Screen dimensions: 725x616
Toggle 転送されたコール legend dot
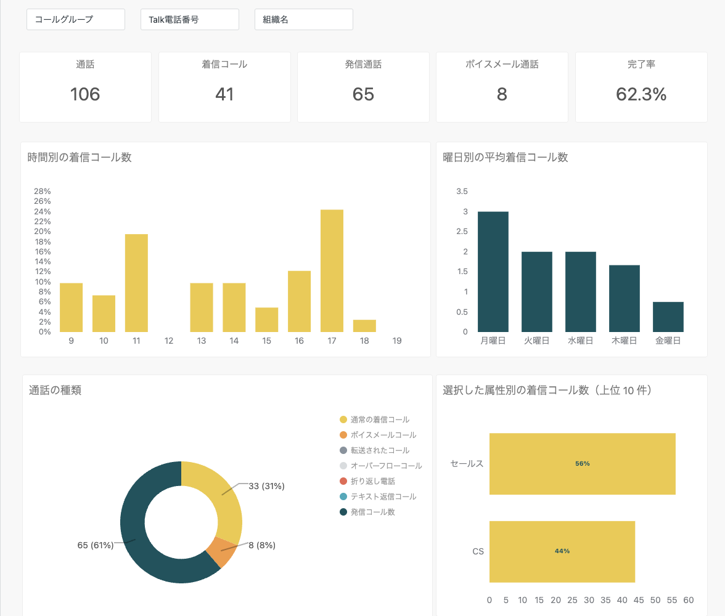[343, 450]
